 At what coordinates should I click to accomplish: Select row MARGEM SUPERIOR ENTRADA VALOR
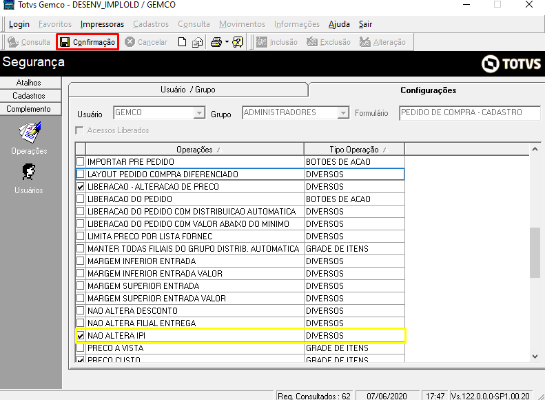[x=240, y=299]
